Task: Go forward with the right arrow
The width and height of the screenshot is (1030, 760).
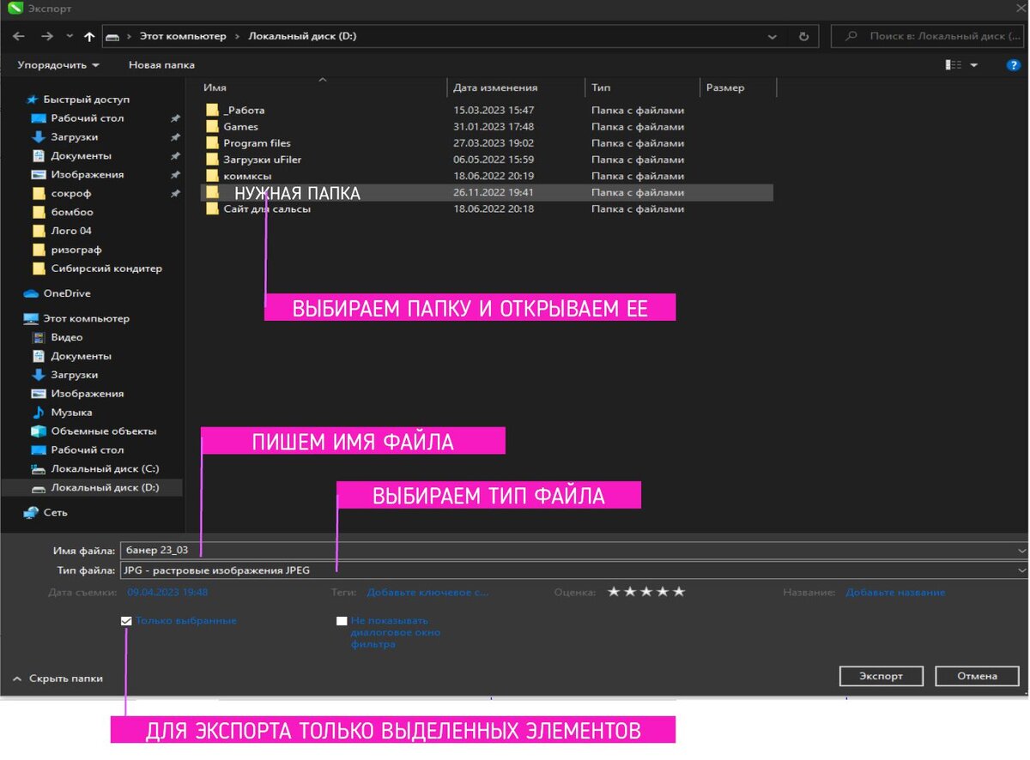Action: tap(47, 37)
